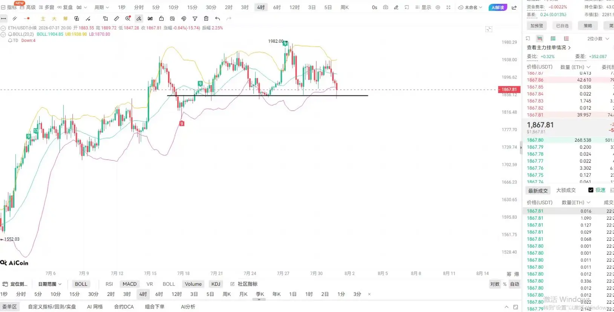614x312 pixels.
Task: Open 查看主力挂单情况 link
Action: pos(549,47)
